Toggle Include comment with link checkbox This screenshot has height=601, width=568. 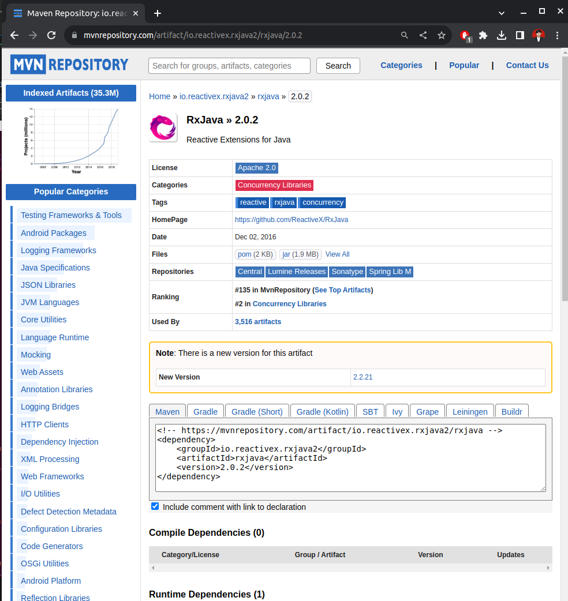(155, 506)
